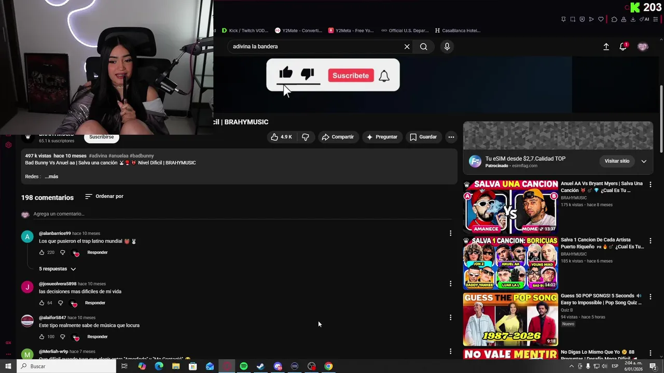The image size is (664, 373).
Task: Activate the snapshot selection tool in browser toolbar
Action: 573,19
